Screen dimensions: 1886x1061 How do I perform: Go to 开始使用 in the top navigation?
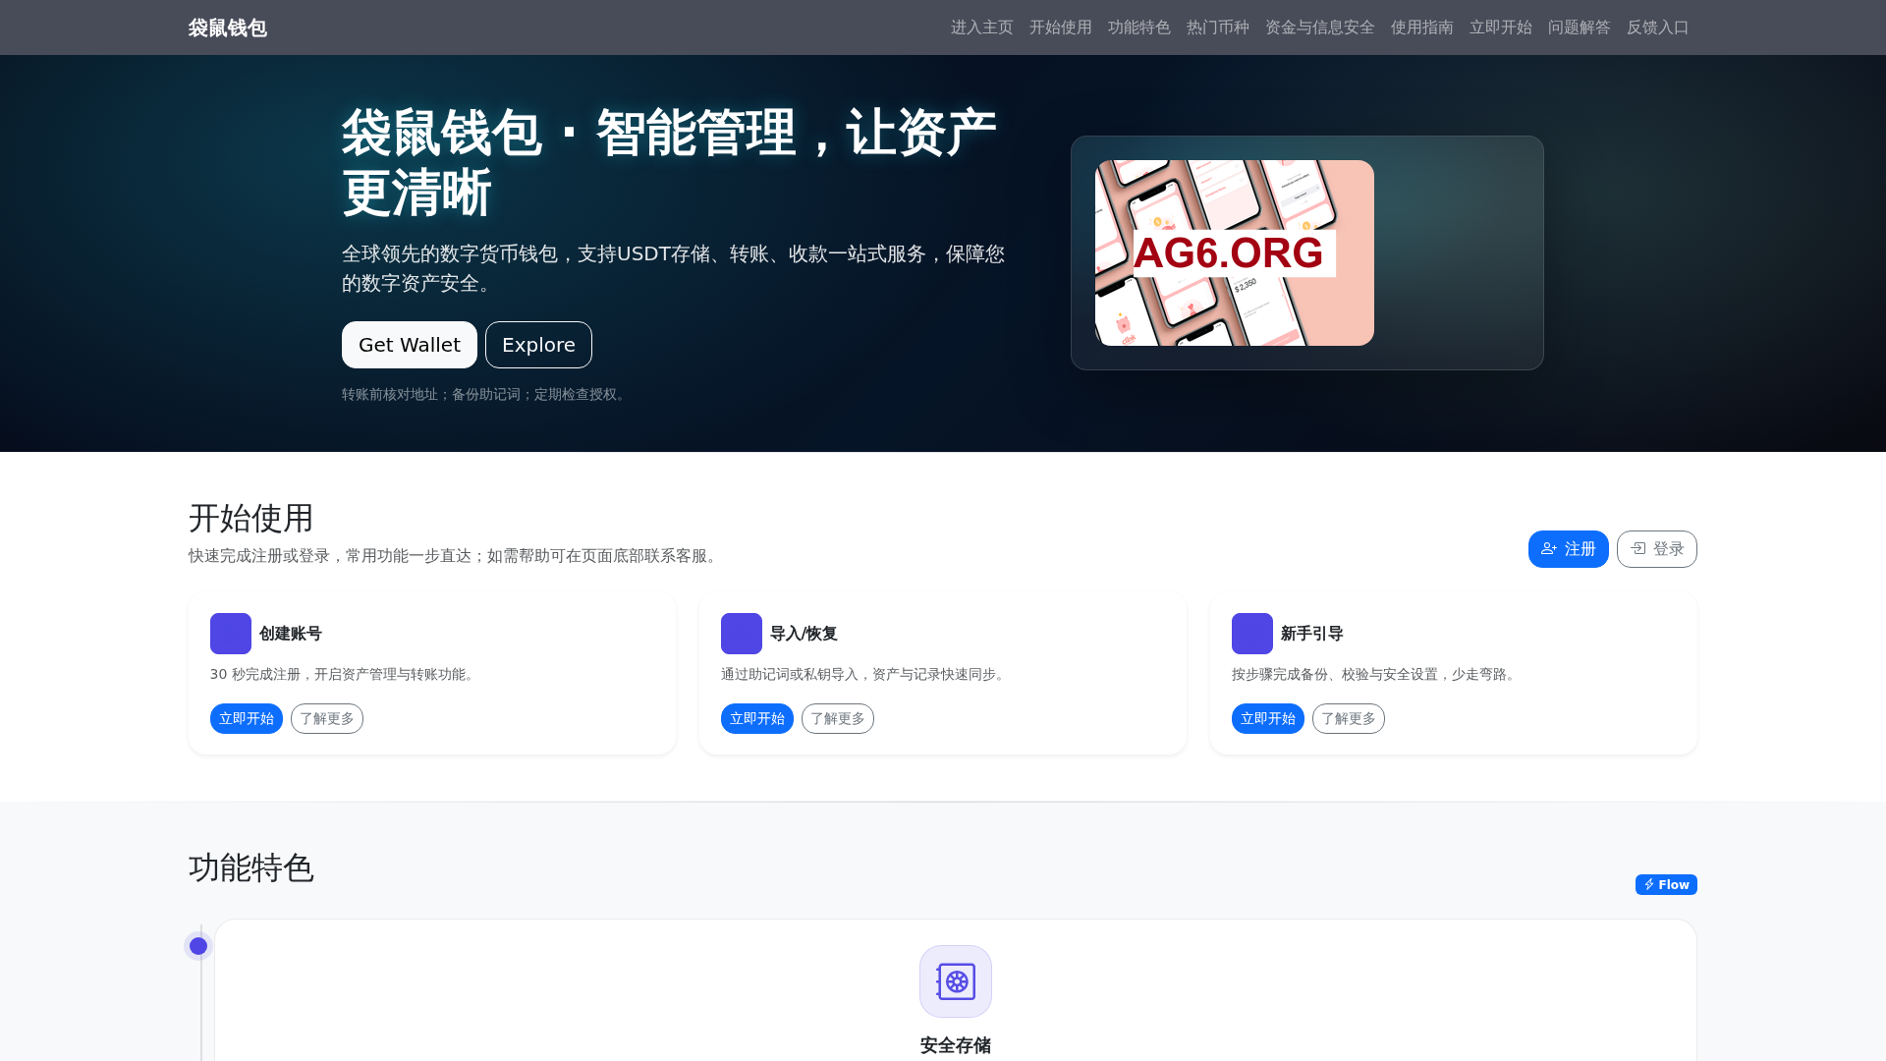pos(1060,28)
